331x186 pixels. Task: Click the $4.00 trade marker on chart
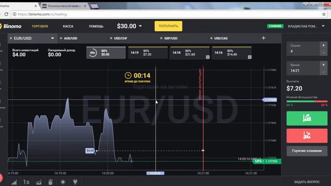click(90, 150)
